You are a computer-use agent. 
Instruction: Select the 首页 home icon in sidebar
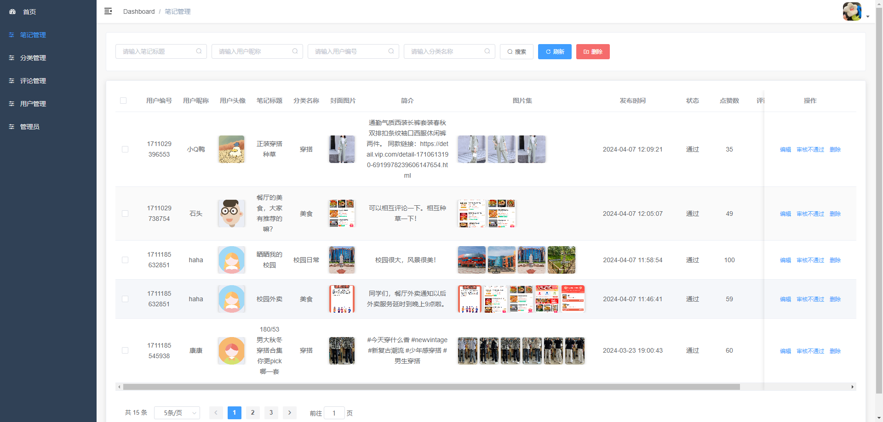click(x=12, y=11)
